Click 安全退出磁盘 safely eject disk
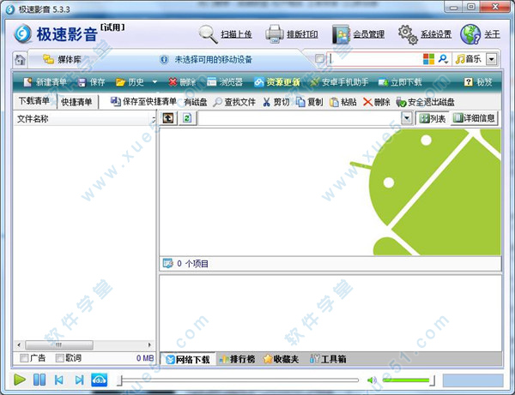Screen dimensions: 515x395 pyautogui.click(x=425, y=102)
